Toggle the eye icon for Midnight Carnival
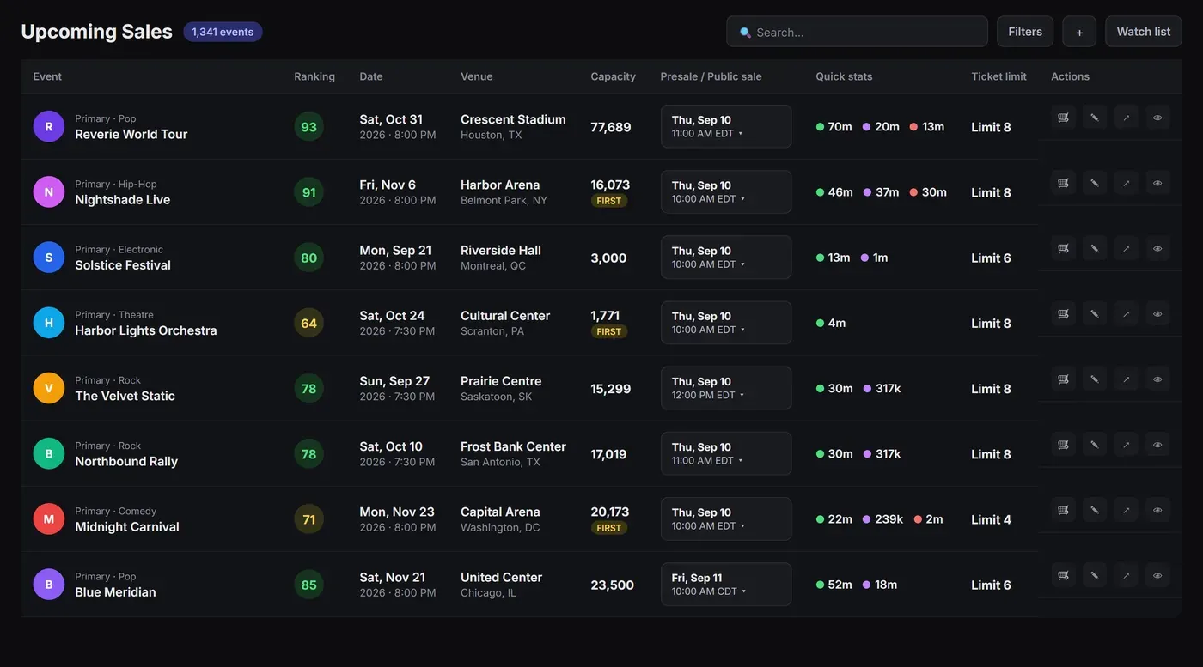This screenshot has height=667, width=1203. (x=1157, y=510)
